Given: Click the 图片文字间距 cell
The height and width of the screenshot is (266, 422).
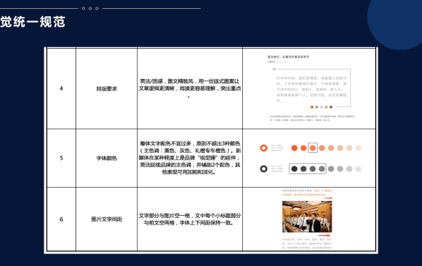Looking at the screenshot, I should click(107, 219).
